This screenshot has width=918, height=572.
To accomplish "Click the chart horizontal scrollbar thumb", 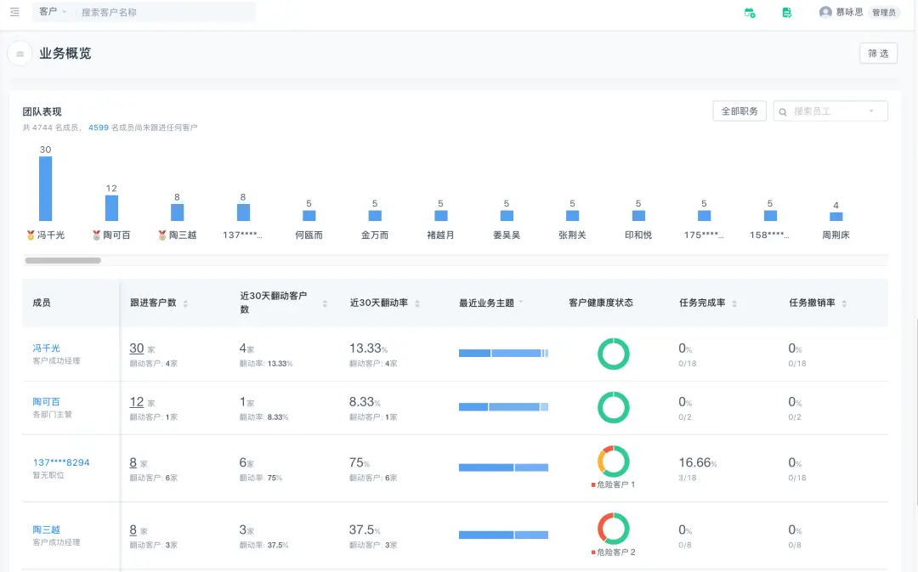I will pyautogui.click(x=63, y=261).
